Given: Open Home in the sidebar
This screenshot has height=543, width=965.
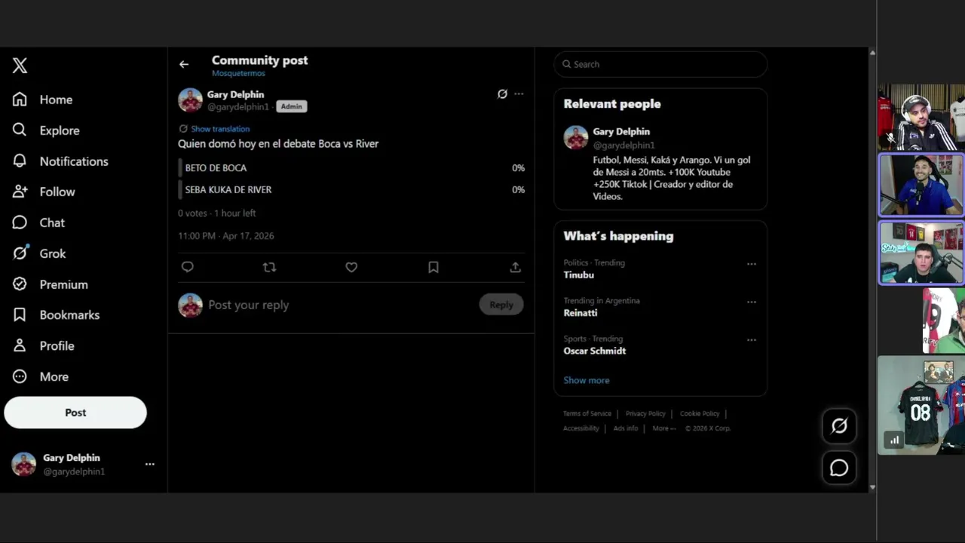Looking at the screenshot, I should tap(43, 100).
